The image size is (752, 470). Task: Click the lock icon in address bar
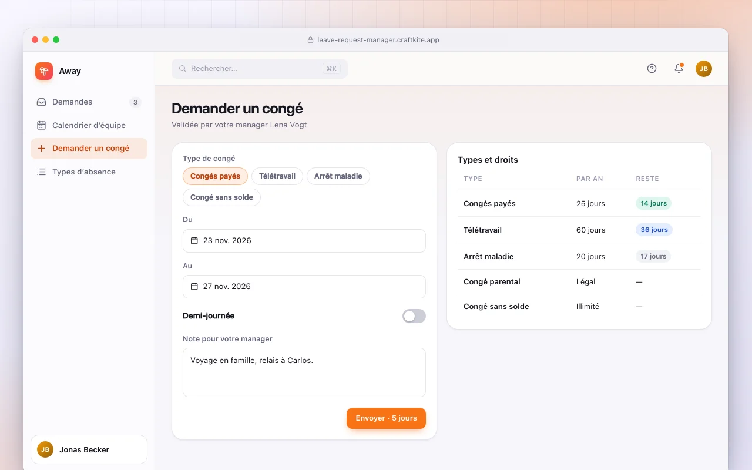(310, 40)
